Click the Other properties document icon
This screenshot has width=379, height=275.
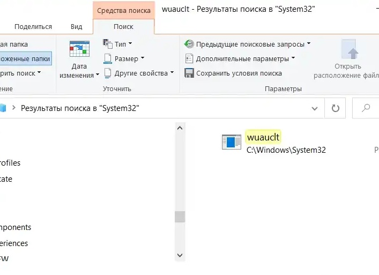tap(108, 73)
